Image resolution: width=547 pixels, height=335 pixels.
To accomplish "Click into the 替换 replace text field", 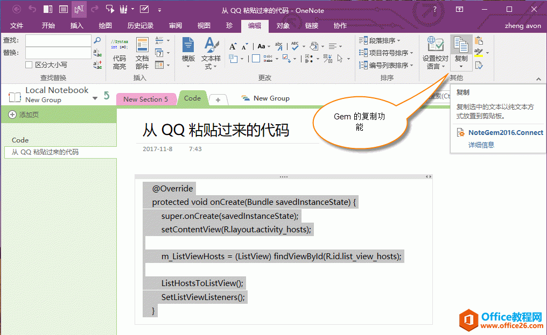I will [x=58, y=53].
